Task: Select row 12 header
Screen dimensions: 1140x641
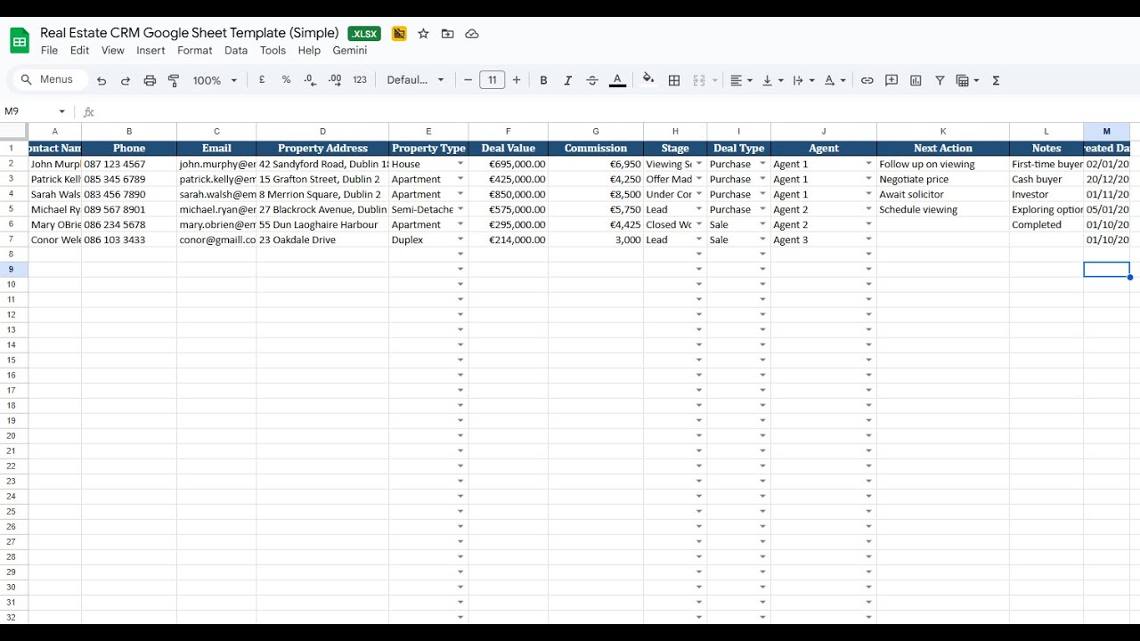Action: click(14, 314)
